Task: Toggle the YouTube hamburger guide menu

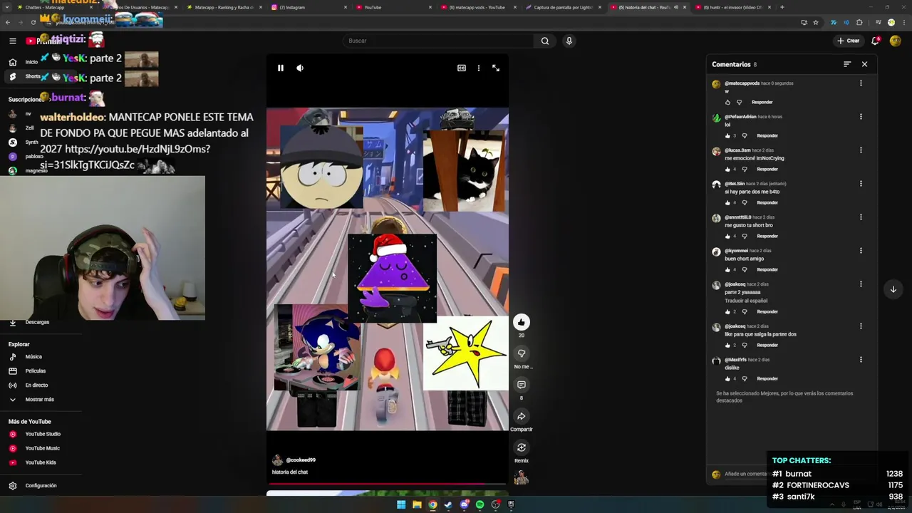Action: 12,41
